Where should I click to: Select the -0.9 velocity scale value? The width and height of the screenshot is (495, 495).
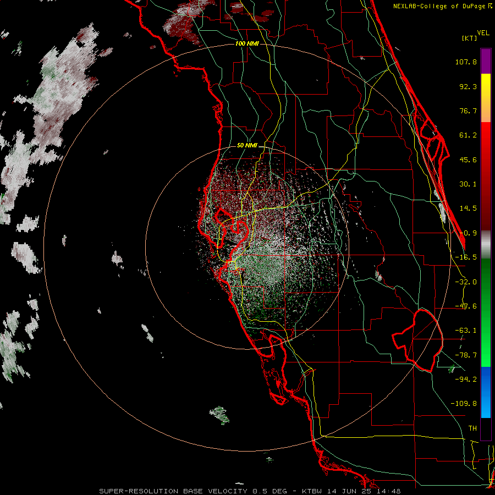click(x=468, y=233)
